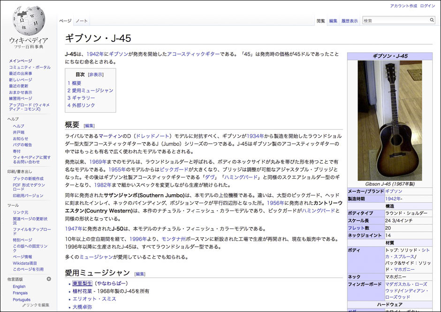Viewport: 441px width, 312px height.
Task: Open リンク元 tool link
Action: tap(21, 213)
